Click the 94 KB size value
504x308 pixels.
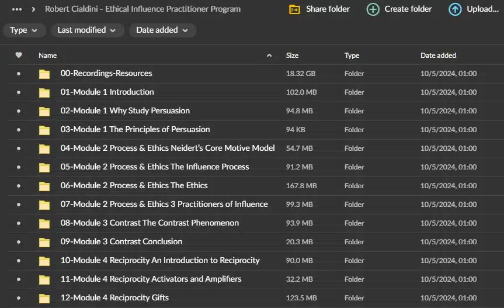click(296, 130)
